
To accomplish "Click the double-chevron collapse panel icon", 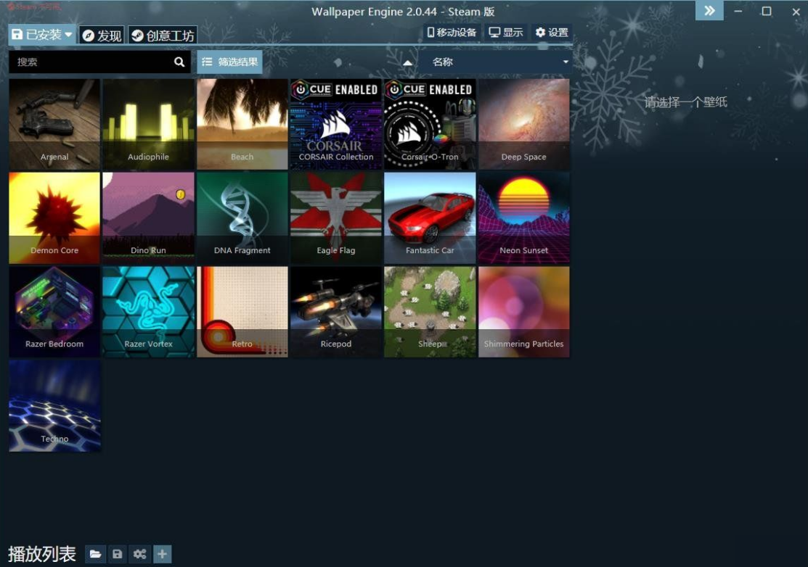I will click(x=709, y=10).
